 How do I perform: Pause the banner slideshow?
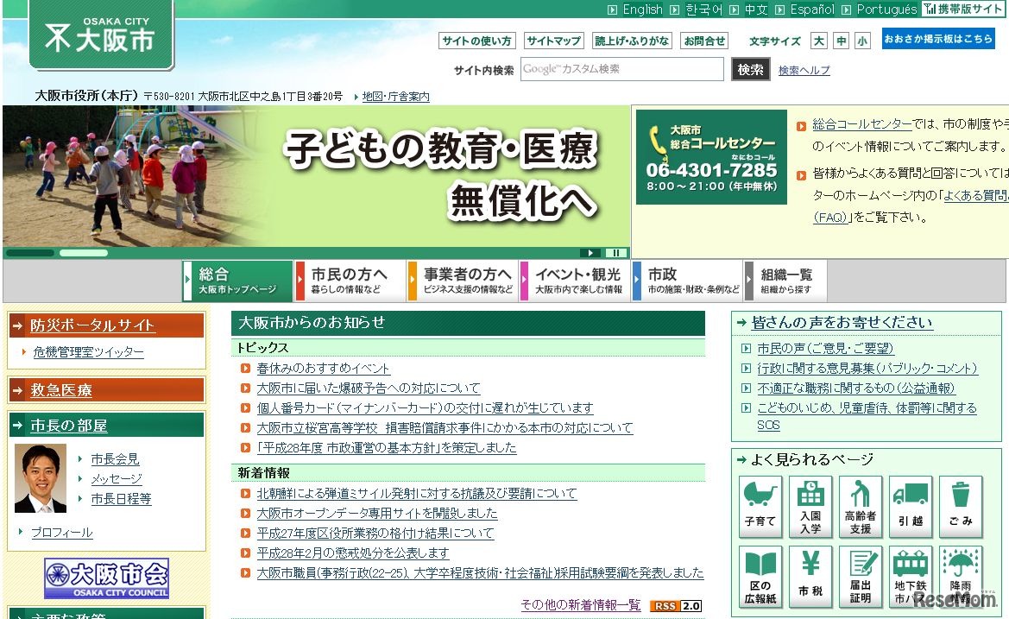(616, 253)
